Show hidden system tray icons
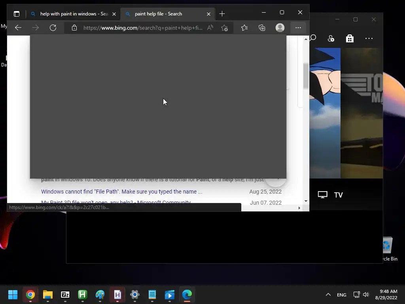 pos(328,294)
